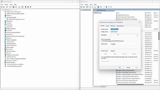This screenshot has width=160, height=90.
Task: Click Back arrow in Device Manager toolbar
Action: (x=1, y=7)
